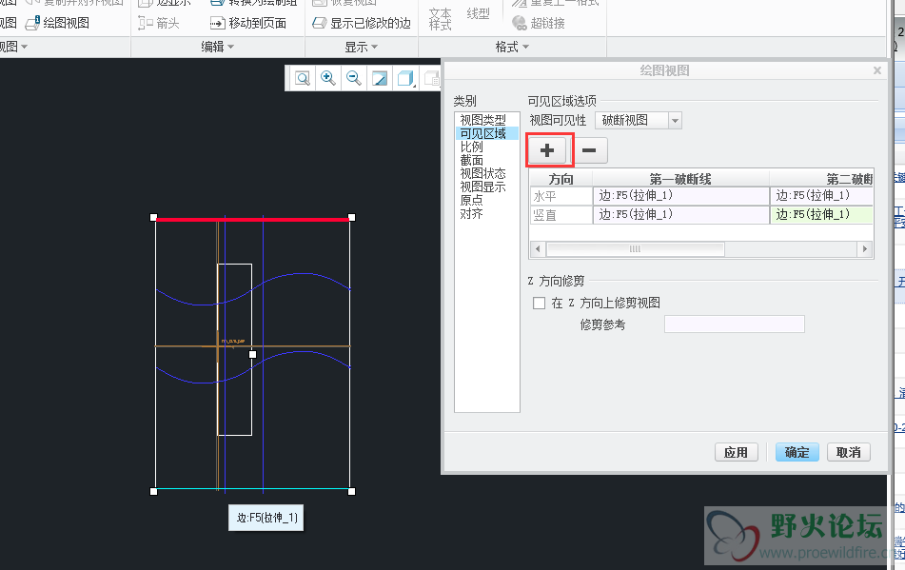The image size is (905, 570).
Task: Select Sections (截面) category
Action: pyautogui.click(x=471, y=160)
